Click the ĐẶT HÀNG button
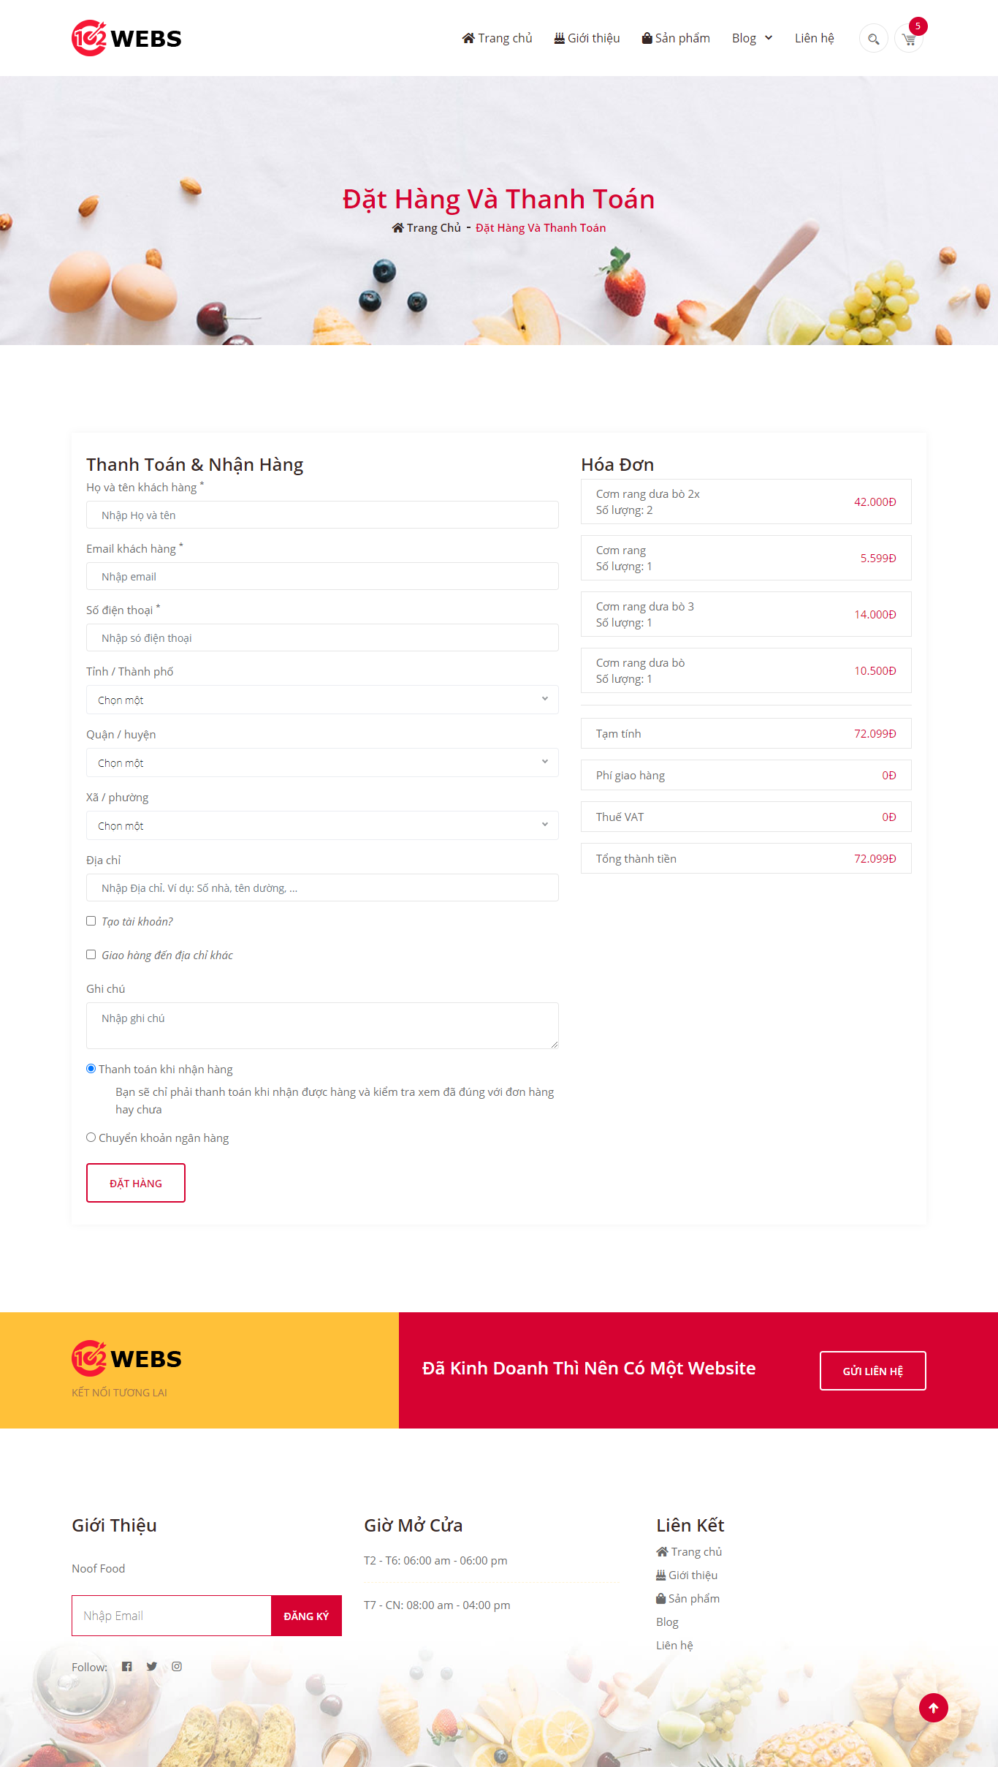998x1767 pixels. tap(136, 1183)
